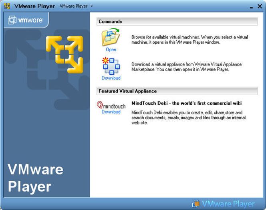The width and height of the screenshot is (266, 210).
Task: Click the Open folder icon
Action: 111,37
